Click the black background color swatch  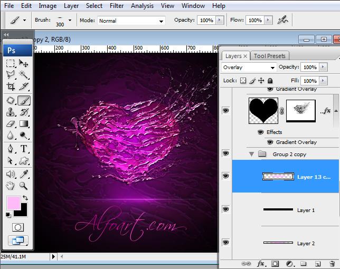pyautogui.click(x=23, y=212)
